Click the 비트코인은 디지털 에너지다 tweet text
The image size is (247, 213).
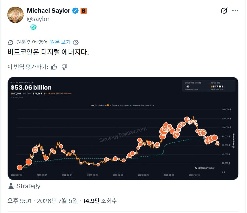(48, 52)
